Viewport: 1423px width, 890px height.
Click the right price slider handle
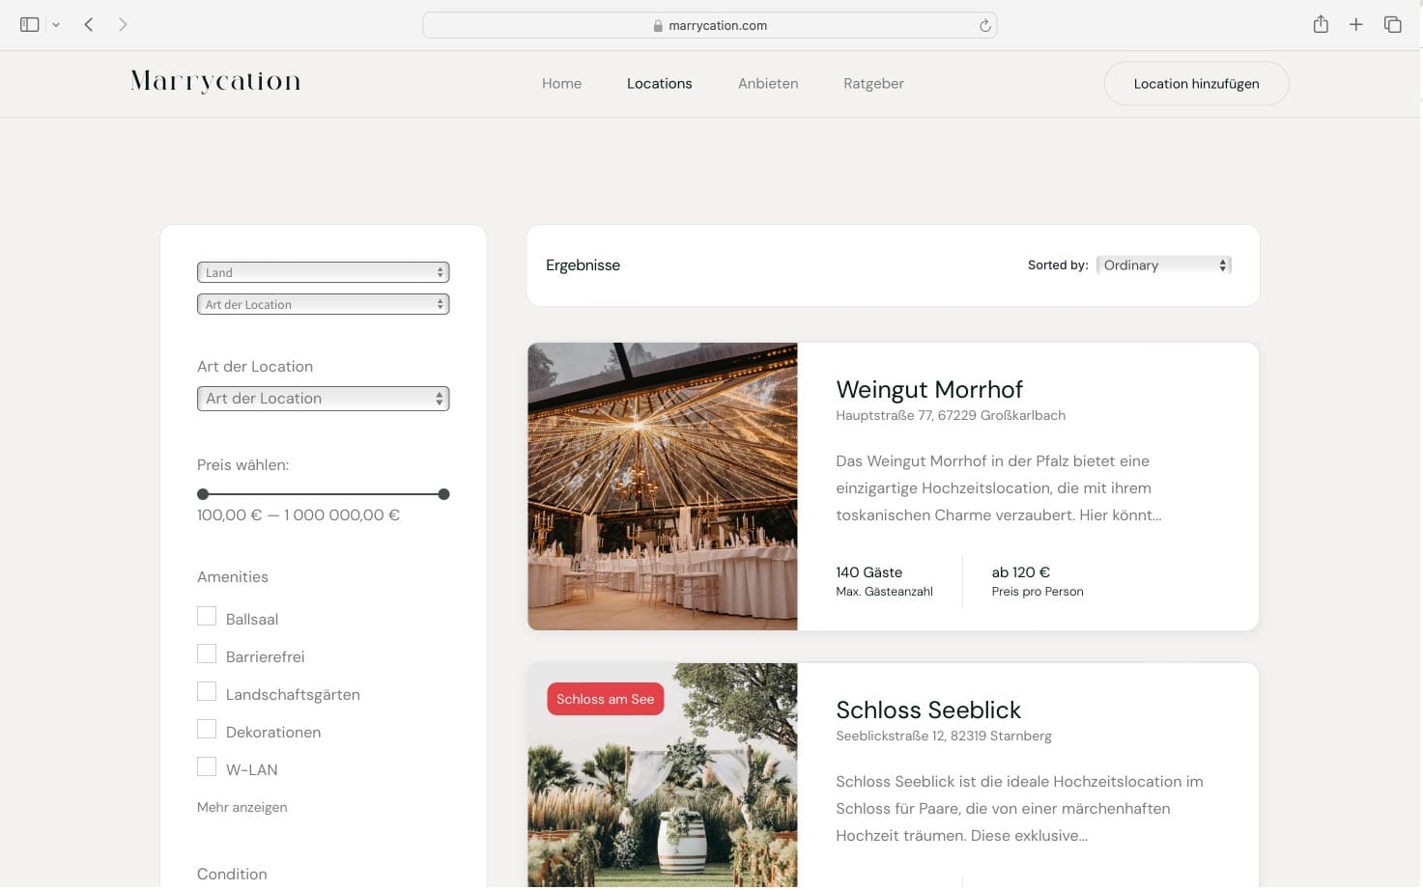click(443, 494)
